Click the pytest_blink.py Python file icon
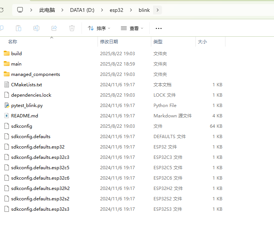 tap(7, 105)
